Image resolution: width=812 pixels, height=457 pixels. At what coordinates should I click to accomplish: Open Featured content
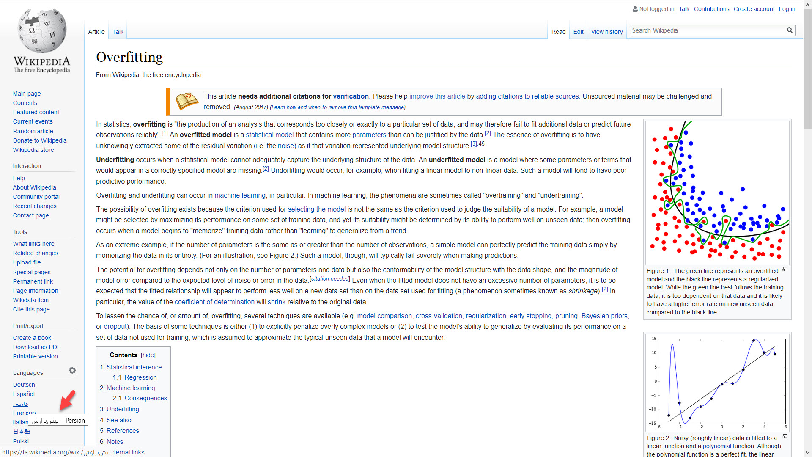coord(36,112)
